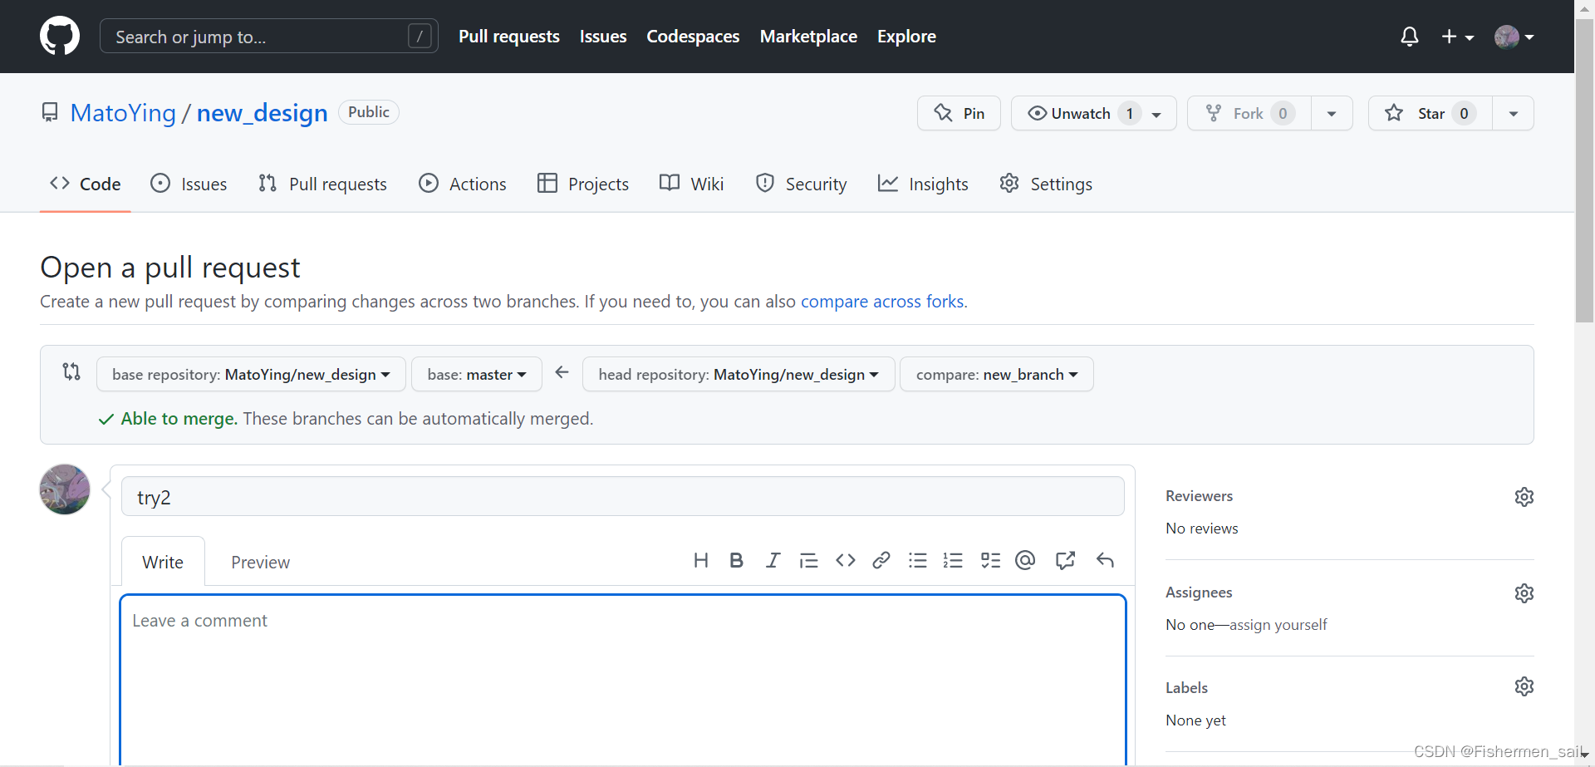Image resolution: width=1595 pixels, height=767 pixels.
Task: Switch to the Insights tab
Action: coord(923,184)
